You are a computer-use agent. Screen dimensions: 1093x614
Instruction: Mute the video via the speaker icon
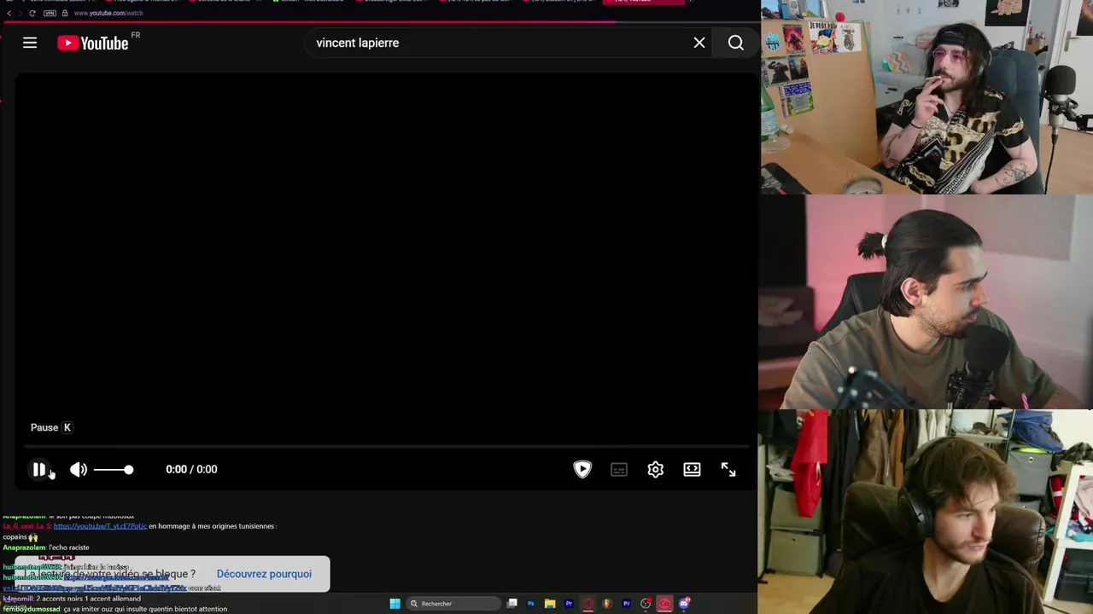[x=79, y=469]
